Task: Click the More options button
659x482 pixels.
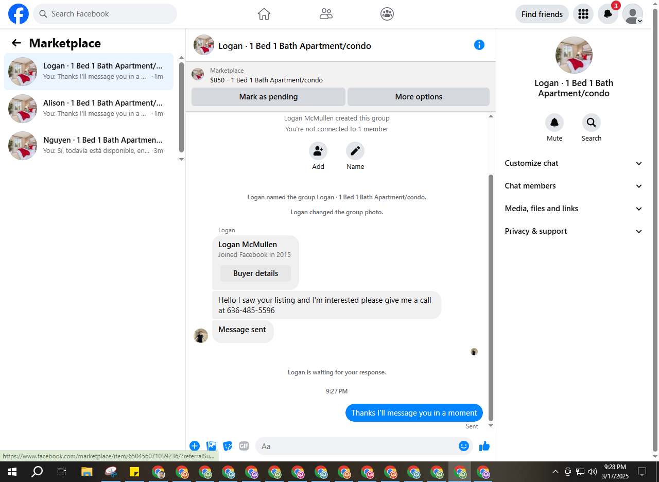Action: (x=419, y=97)
